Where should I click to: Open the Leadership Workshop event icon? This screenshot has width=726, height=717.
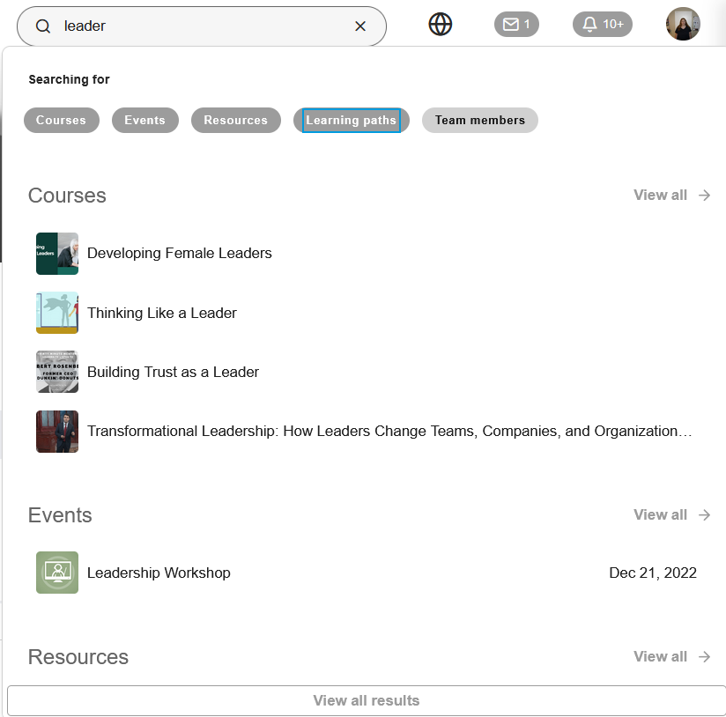(56, 572)
